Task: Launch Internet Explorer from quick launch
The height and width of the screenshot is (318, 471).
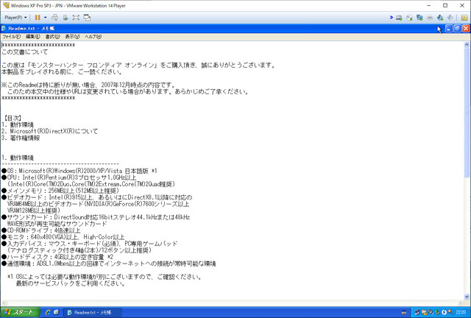Action: coord(47,312)
